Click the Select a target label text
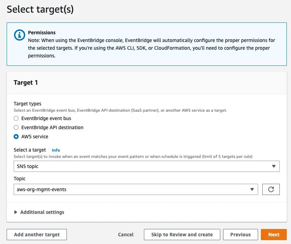 (x=30, y=150)
